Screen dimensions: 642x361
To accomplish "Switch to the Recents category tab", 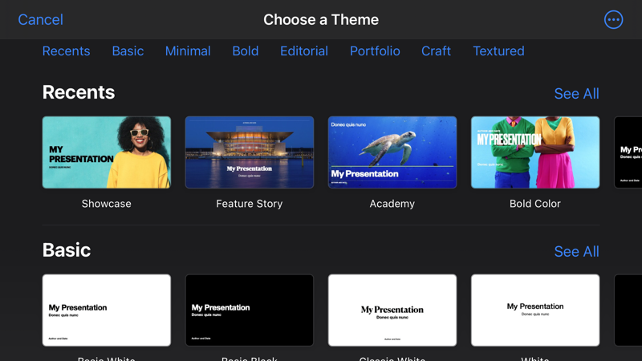I will pos(66,51).
